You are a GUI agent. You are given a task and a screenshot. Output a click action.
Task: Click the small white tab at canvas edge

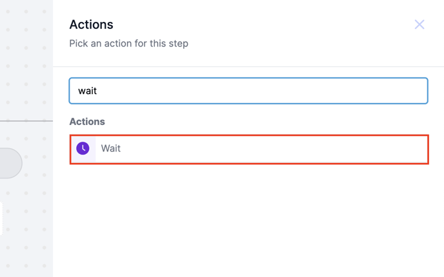[x=1, y=219]
